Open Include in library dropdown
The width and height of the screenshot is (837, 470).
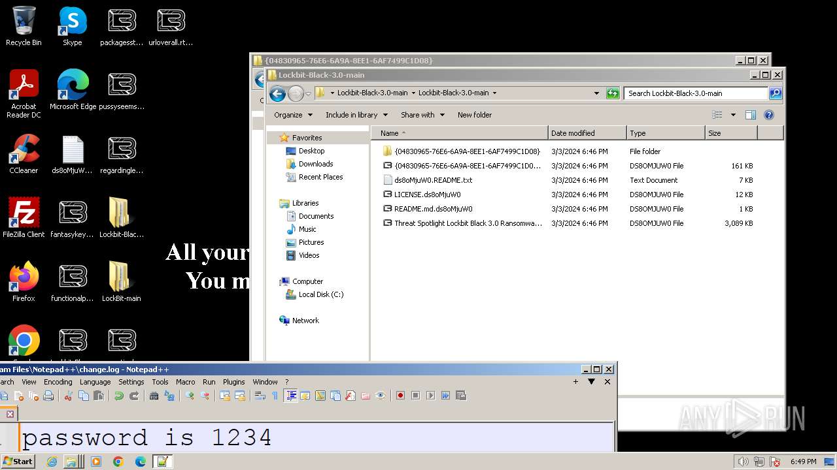coord(356,115)
